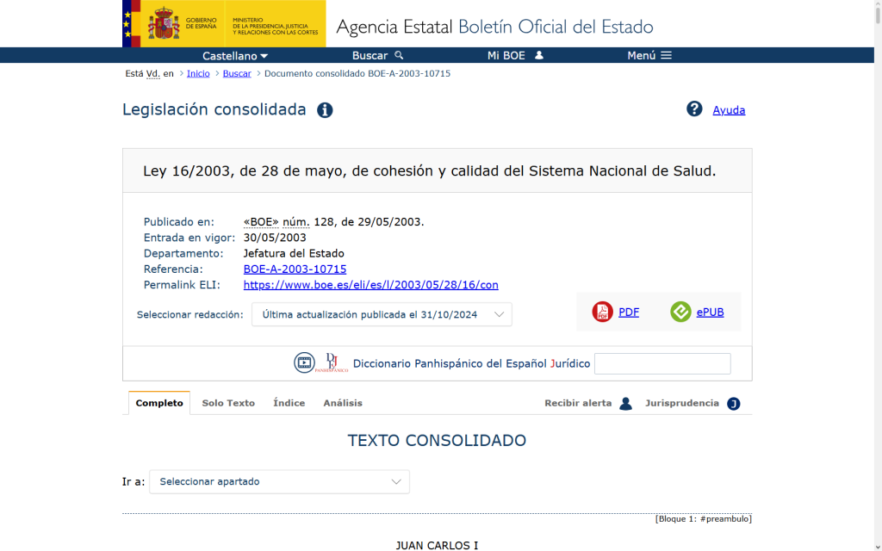Switch to the Solo Texto tab

228,403
